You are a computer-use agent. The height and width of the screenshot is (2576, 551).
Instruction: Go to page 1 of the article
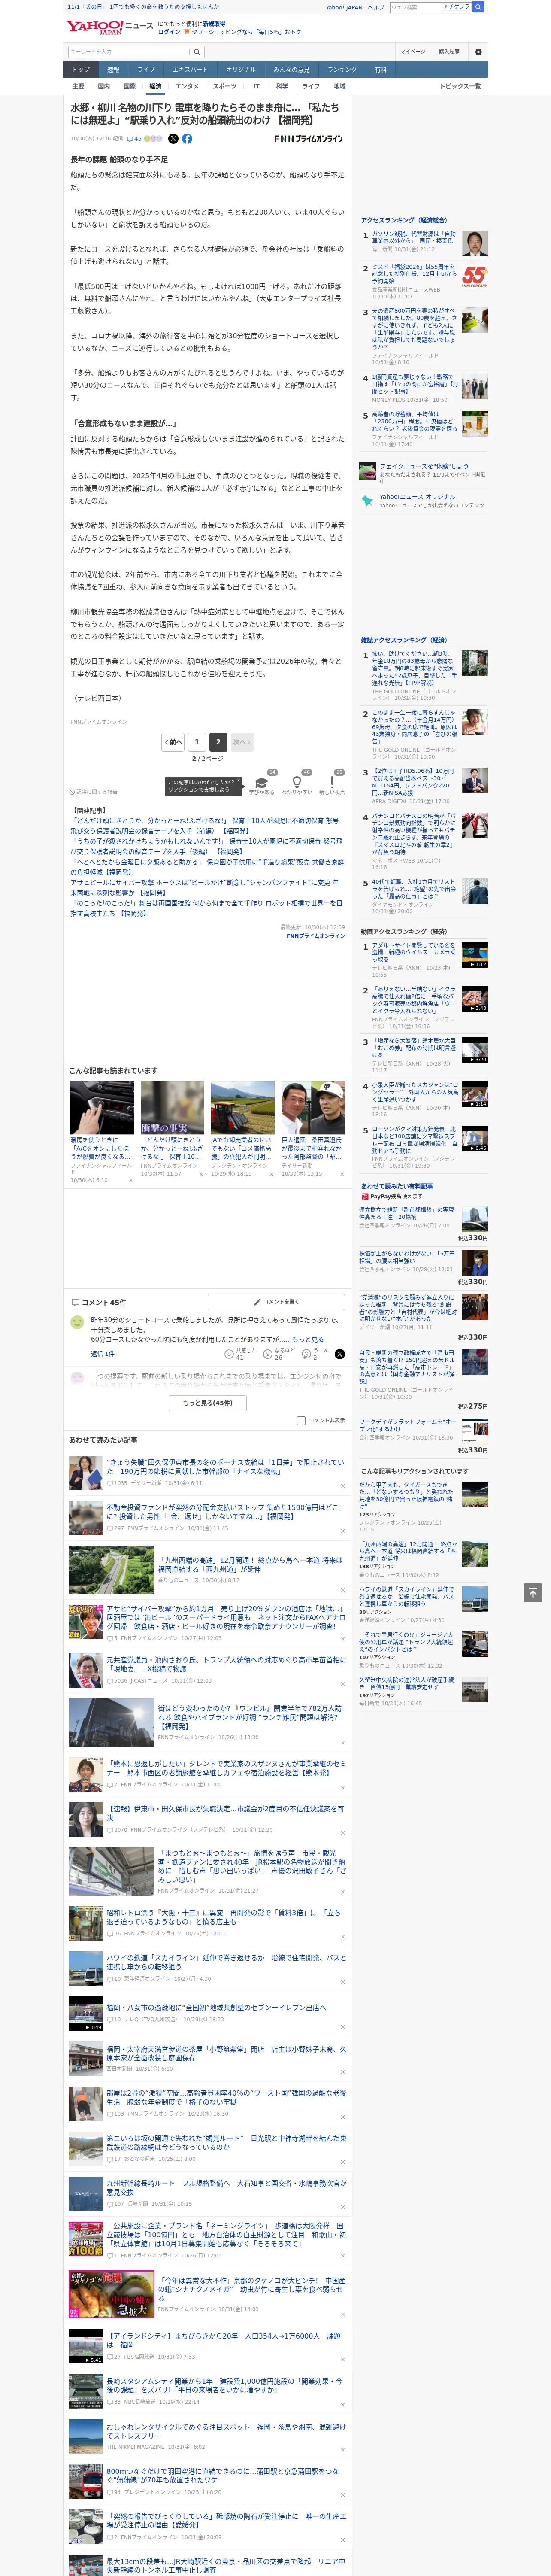click(197, 742)
